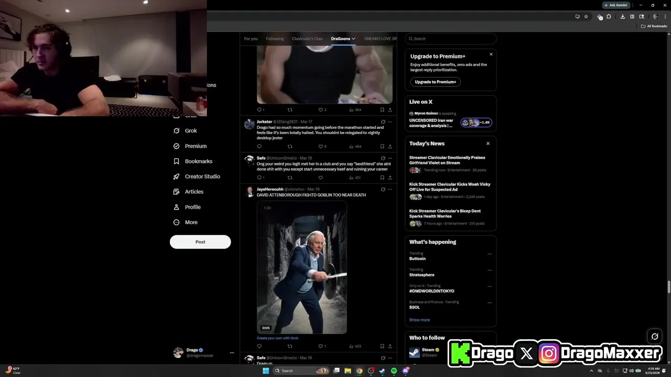Close the Today's News panel
Image resolution: width=671 pixels, height=377 pixels.
pos(488,143)
